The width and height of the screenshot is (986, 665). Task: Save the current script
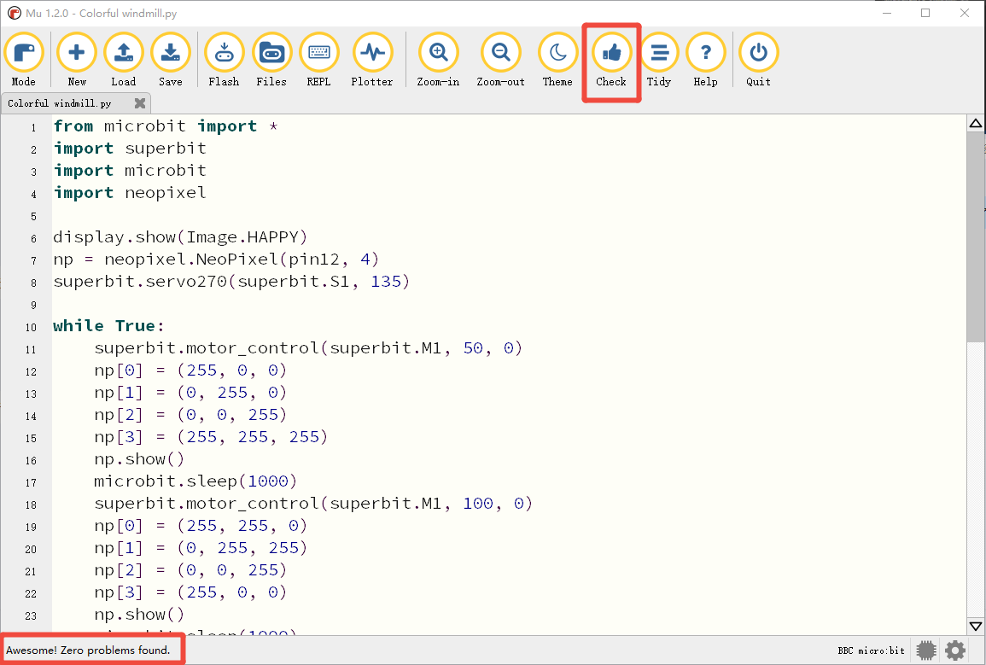[171, 61]
